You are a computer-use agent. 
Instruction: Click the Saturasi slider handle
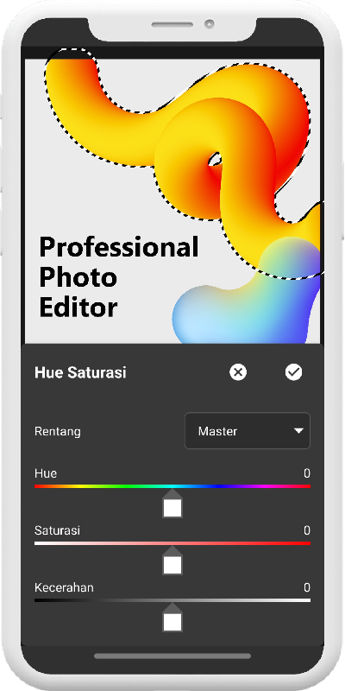[x=172, y=560]
